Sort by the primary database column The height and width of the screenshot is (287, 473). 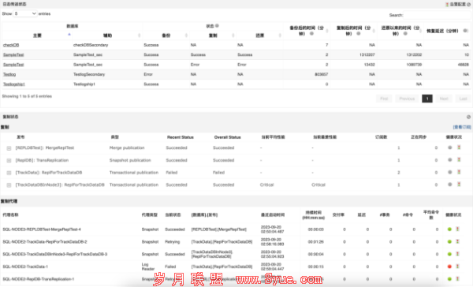coord(37,35)
